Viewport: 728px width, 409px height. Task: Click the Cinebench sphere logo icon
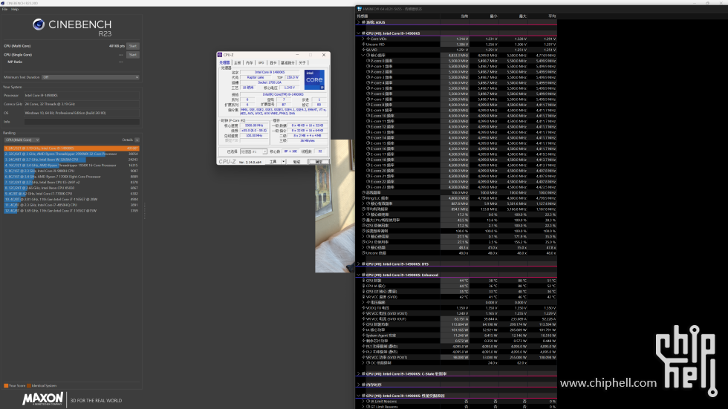[39, 24]
